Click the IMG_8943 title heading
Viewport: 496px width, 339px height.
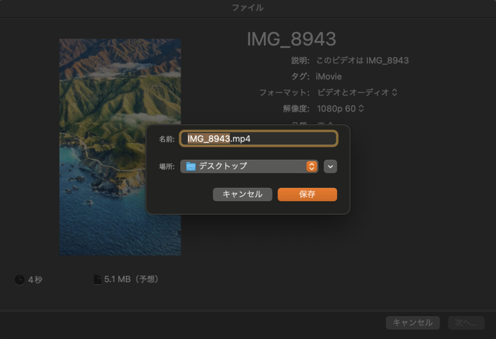(291, 40)
